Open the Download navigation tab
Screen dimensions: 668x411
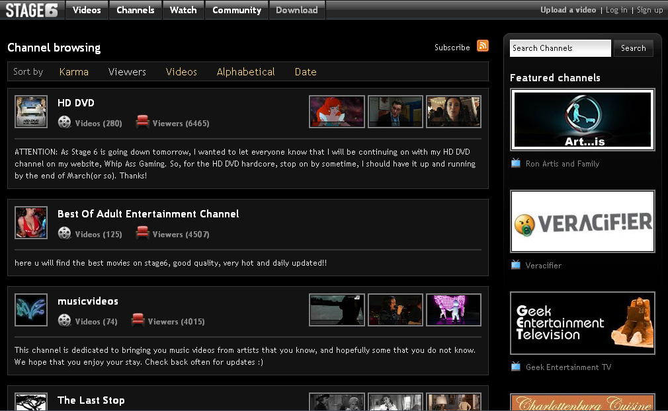pyautogui.click(x=297, y=10)
